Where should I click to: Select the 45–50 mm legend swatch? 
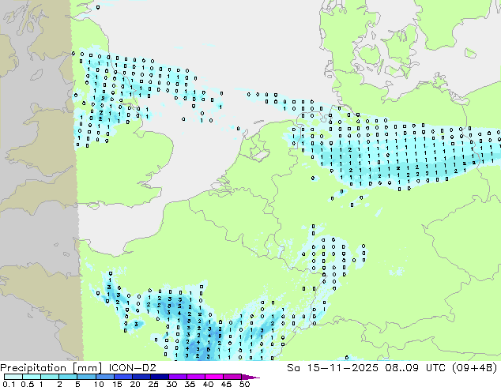tap(232, 377)
